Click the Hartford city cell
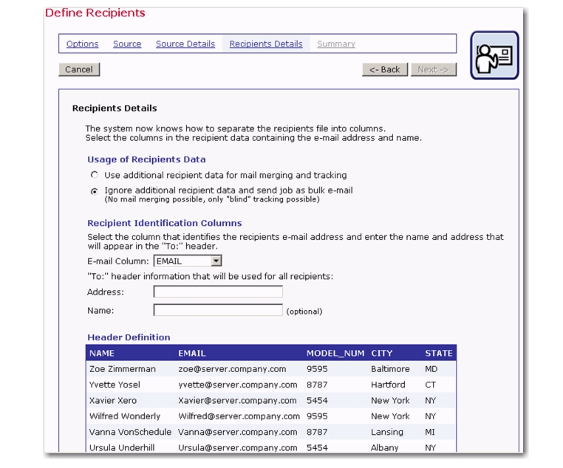563x468 pixels. pos(388,385)
